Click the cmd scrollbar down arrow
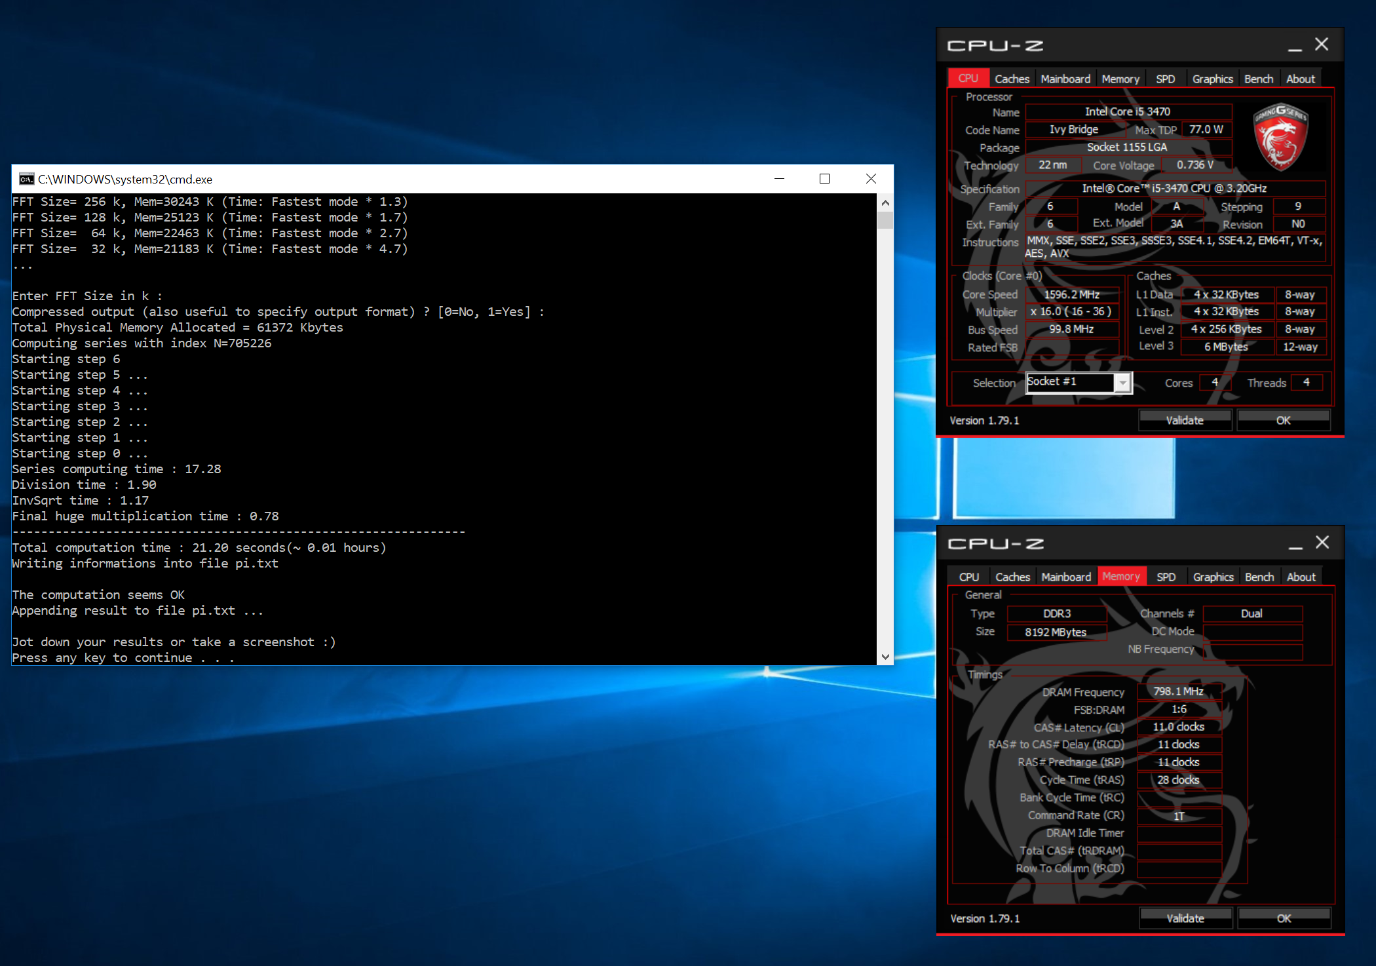Viewport: 1376px width, 966px height. coord(885,657)
